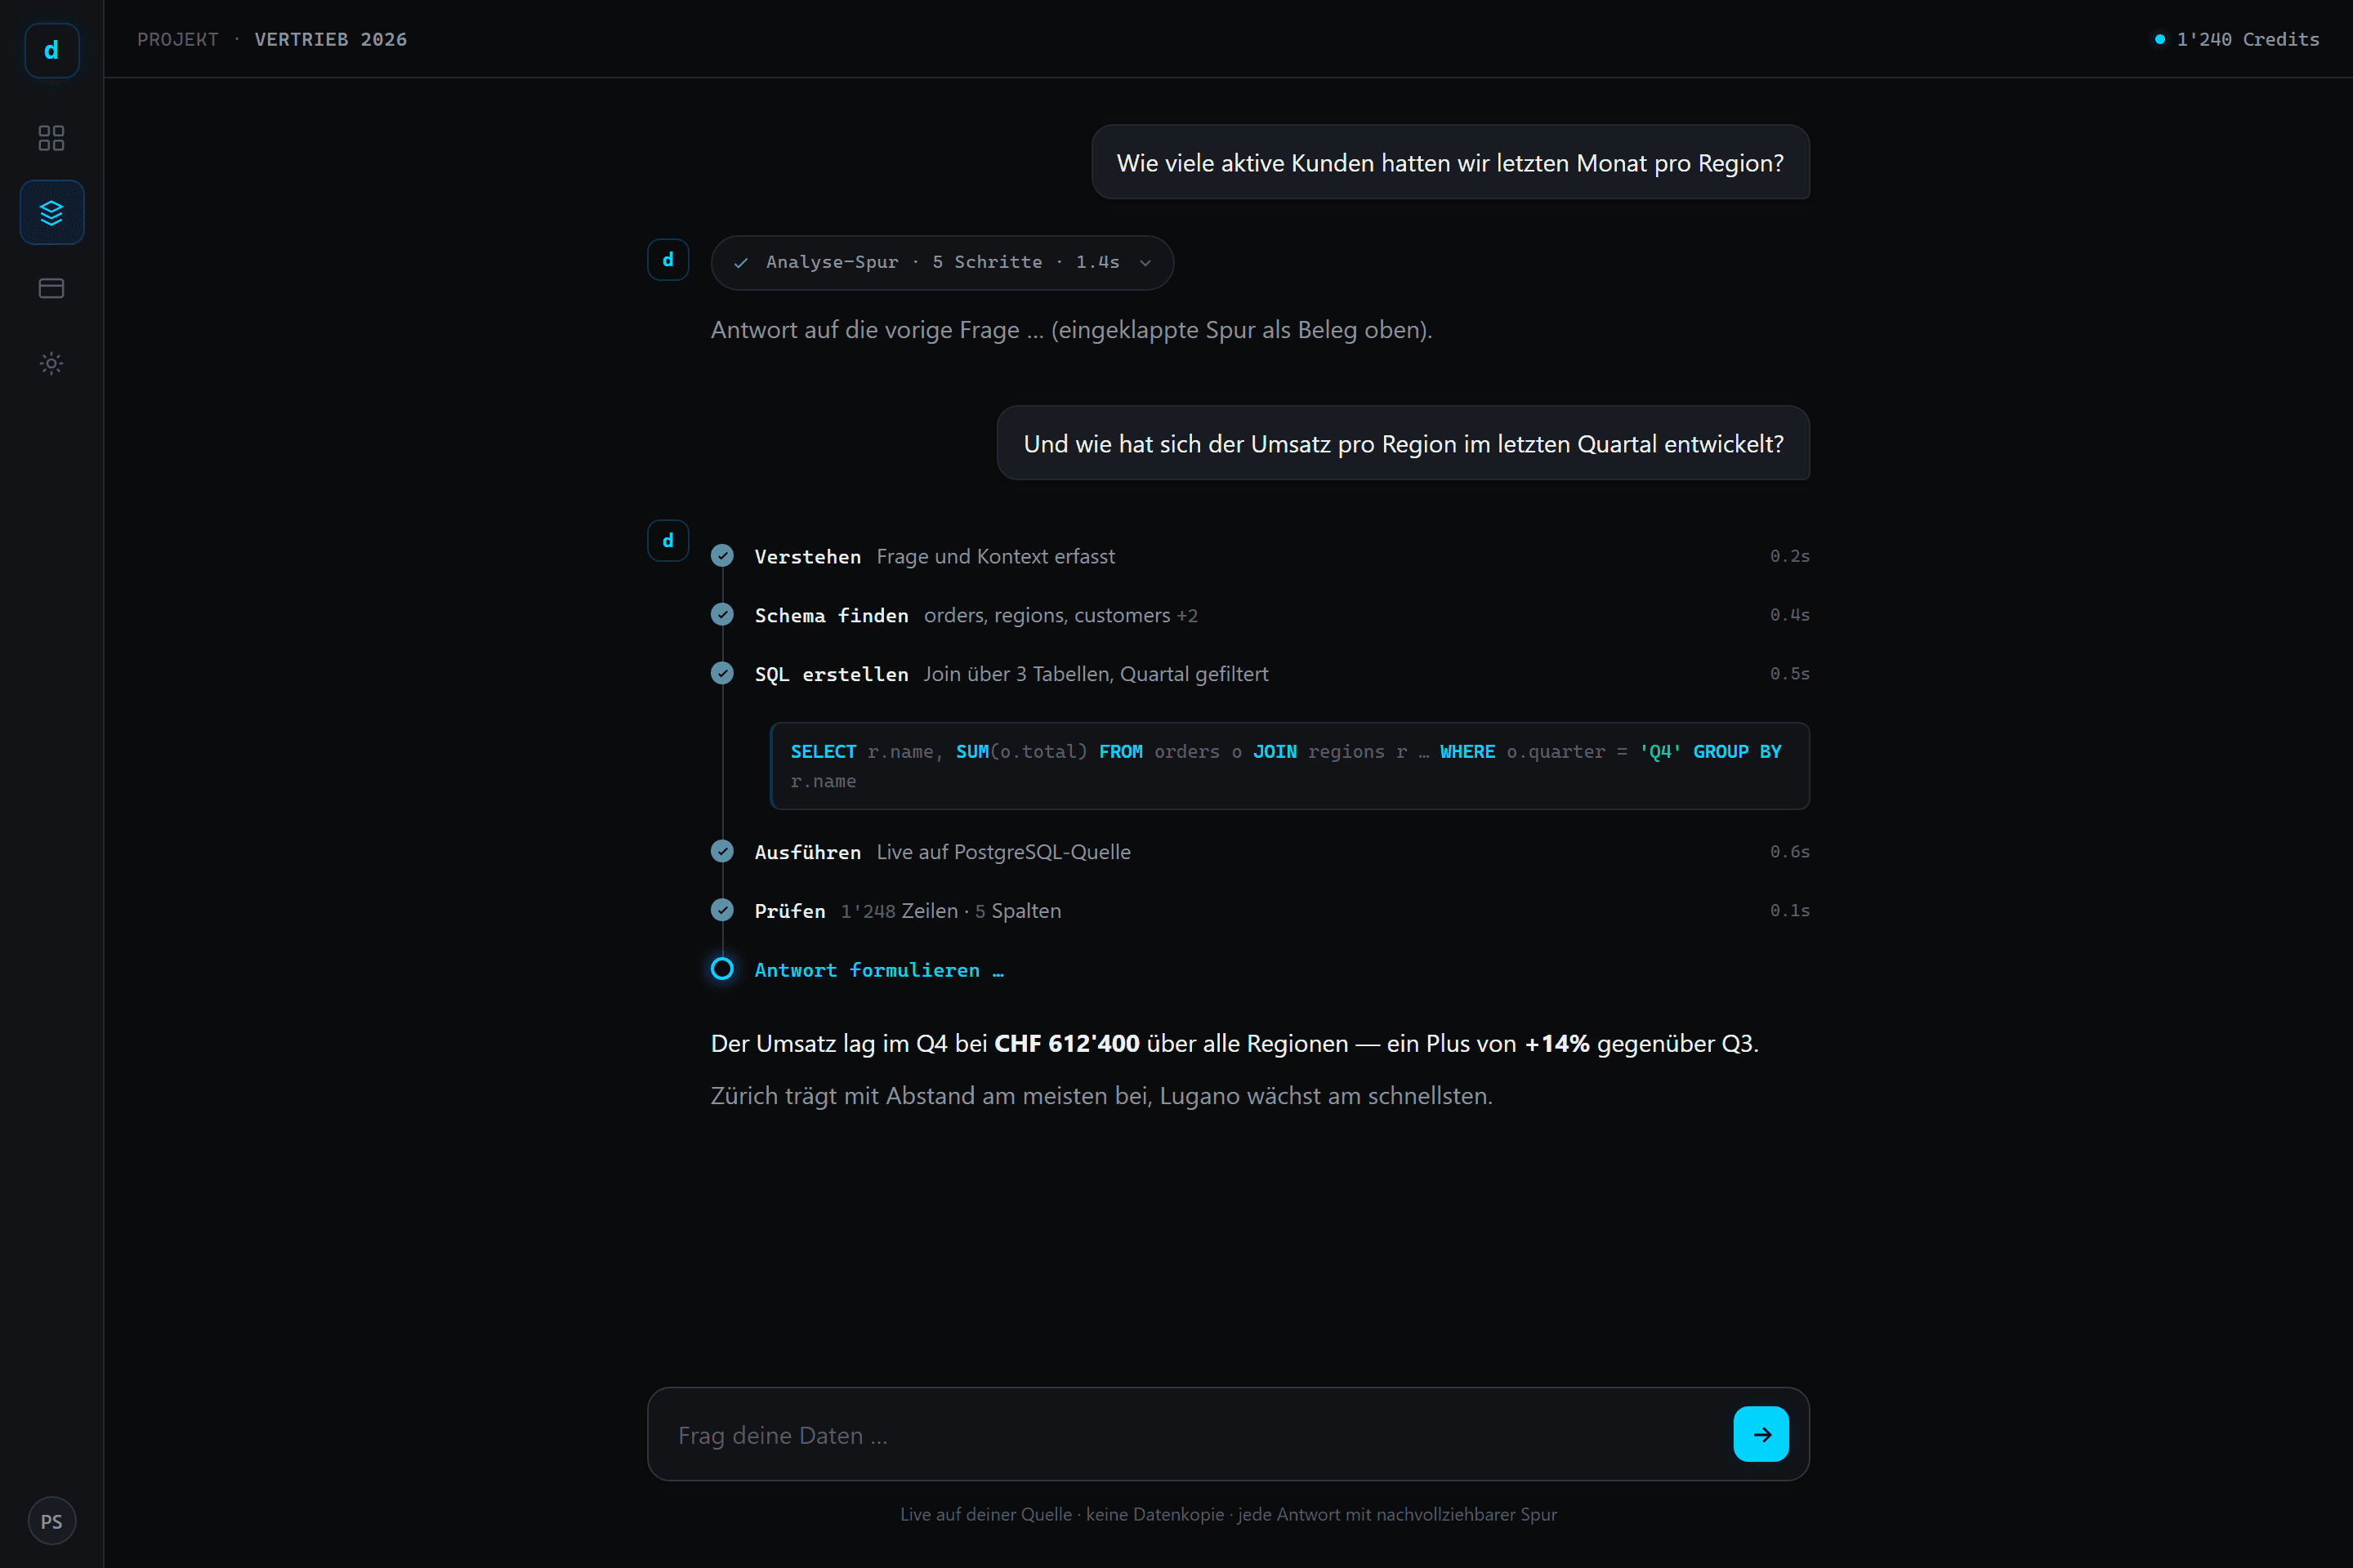Click the footer 'Live auf deiner Quelle' note
Screen dimensions: 2353x1568
tap(1229, 1514)
